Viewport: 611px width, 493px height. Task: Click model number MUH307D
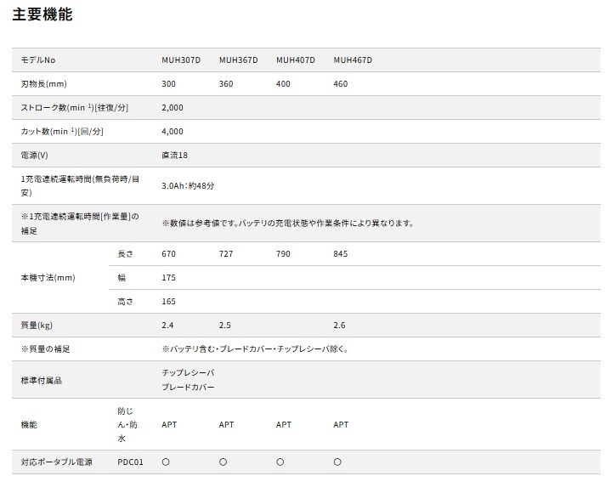click(x=181, y=60)
